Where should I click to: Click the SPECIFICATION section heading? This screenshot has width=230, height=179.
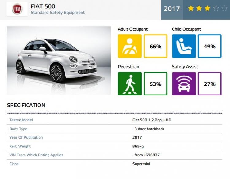[x=26, y=105]
